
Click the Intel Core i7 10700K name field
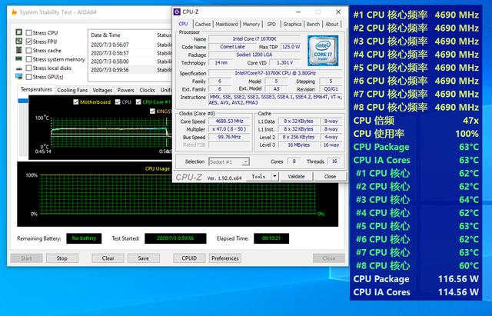click(x=254, y=39)
